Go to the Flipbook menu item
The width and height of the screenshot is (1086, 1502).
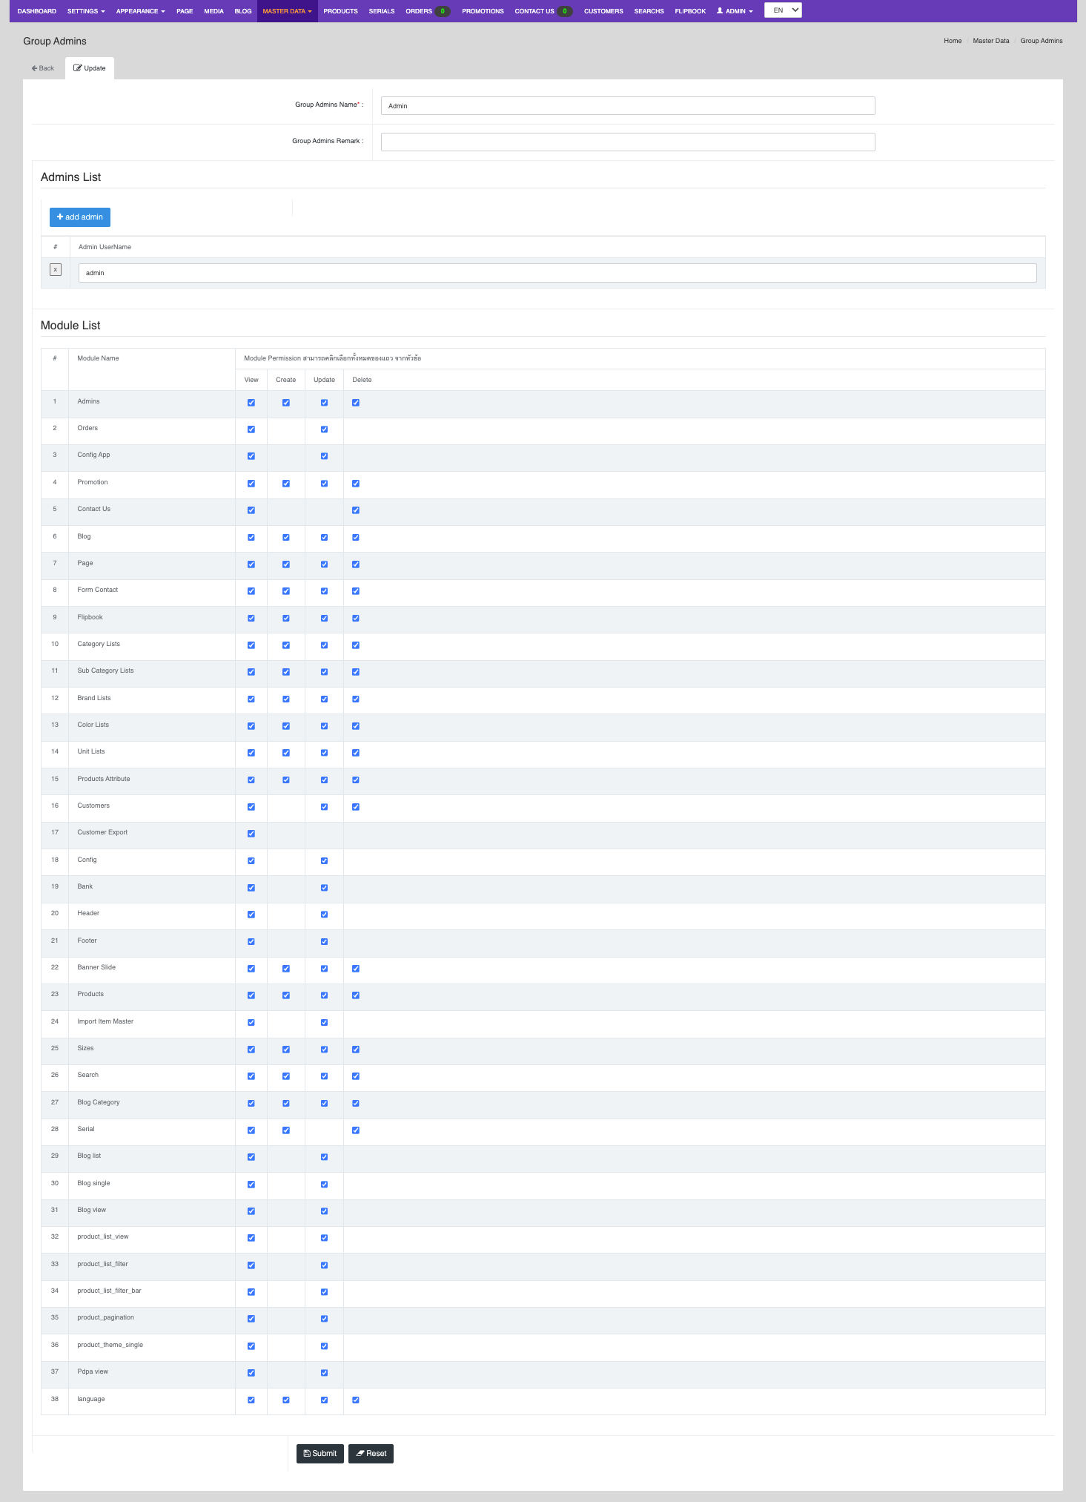click(x=689, y=11)
